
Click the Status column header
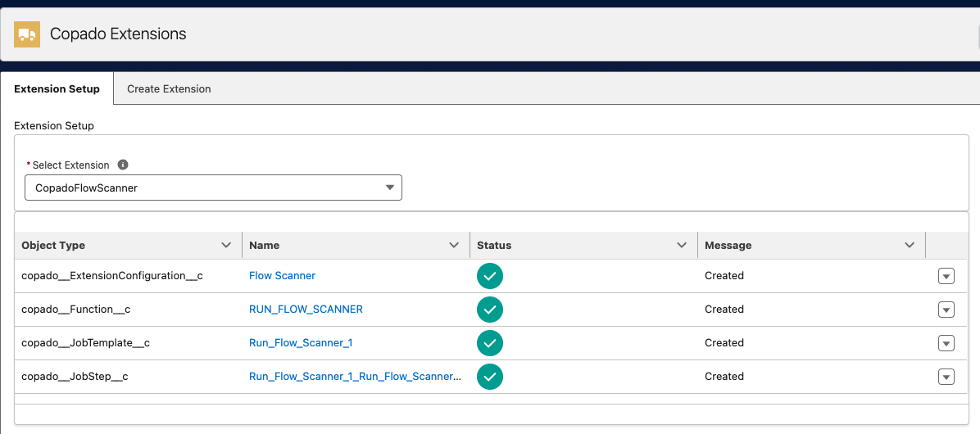tap(583, 246)
